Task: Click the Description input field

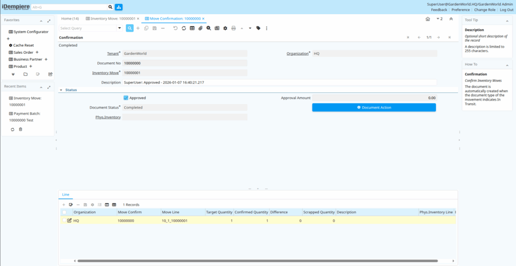Action: (279, 82)
